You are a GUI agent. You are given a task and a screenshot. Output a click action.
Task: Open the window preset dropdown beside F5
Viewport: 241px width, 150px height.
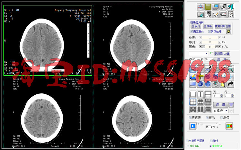tap(199, 53)
